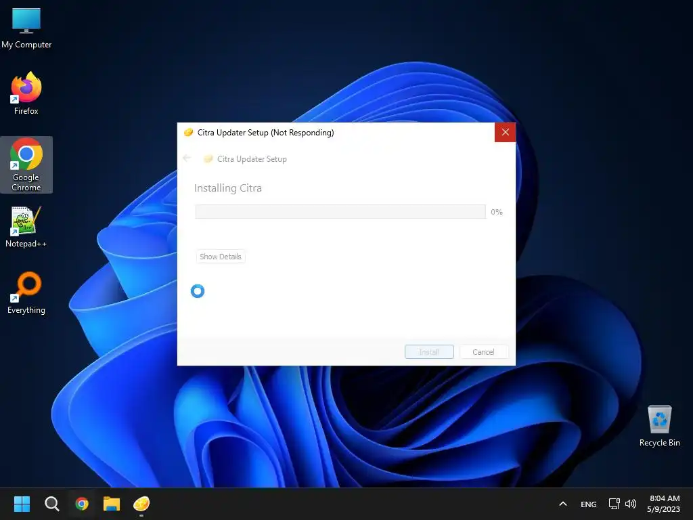The height and width of the screenshot is (520, 693).
Task: Open the clock and date panel
Action: tap(664, 504)
